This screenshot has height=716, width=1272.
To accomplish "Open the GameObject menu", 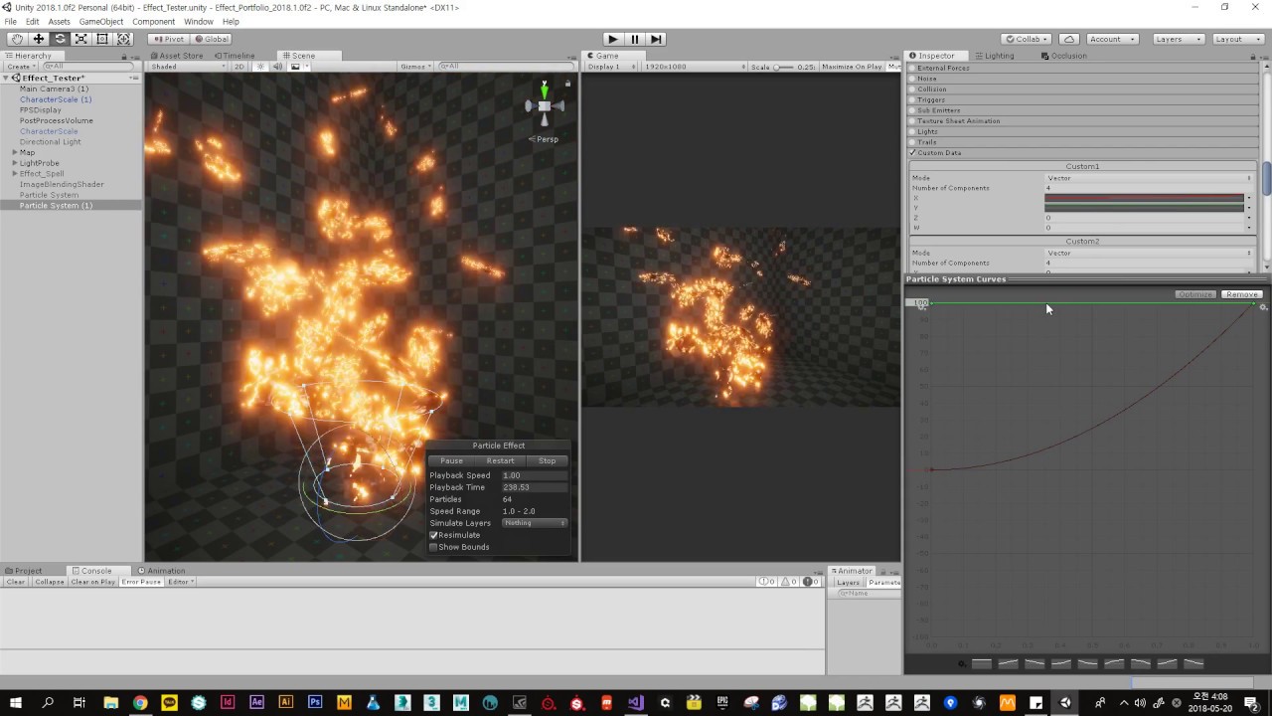I will click(101, 21).
